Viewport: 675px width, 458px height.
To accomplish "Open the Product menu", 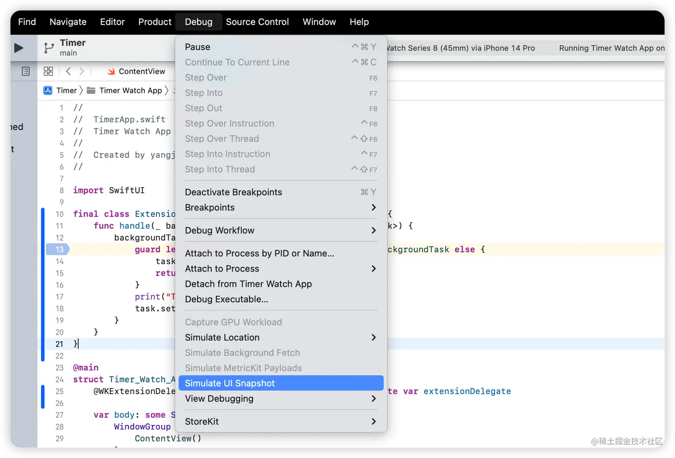I will coord(155,22).
